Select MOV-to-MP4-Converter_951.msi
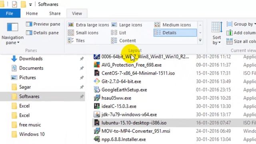Screen dimensions: 256x144 [136, 131]
